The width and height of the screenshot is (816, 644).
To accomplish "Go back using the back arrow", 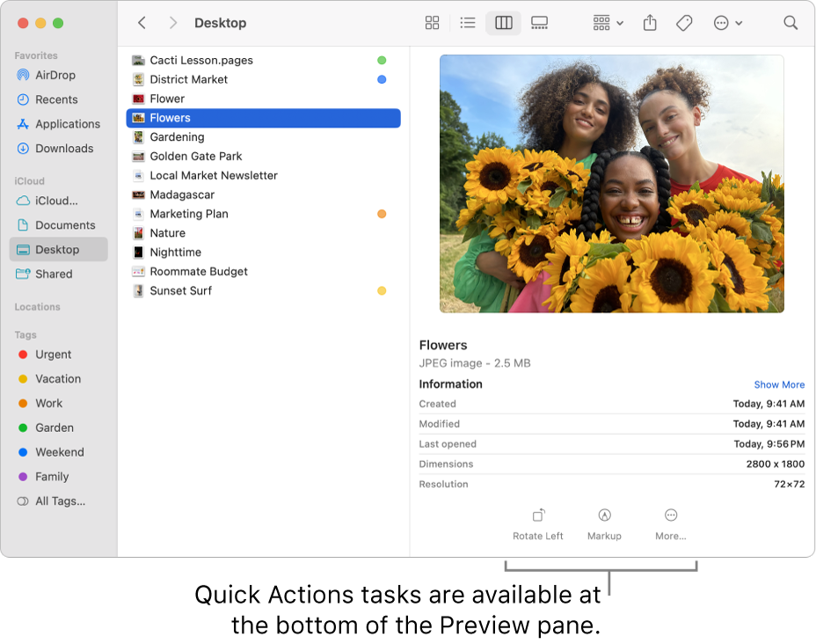I will tap(142, 23).
